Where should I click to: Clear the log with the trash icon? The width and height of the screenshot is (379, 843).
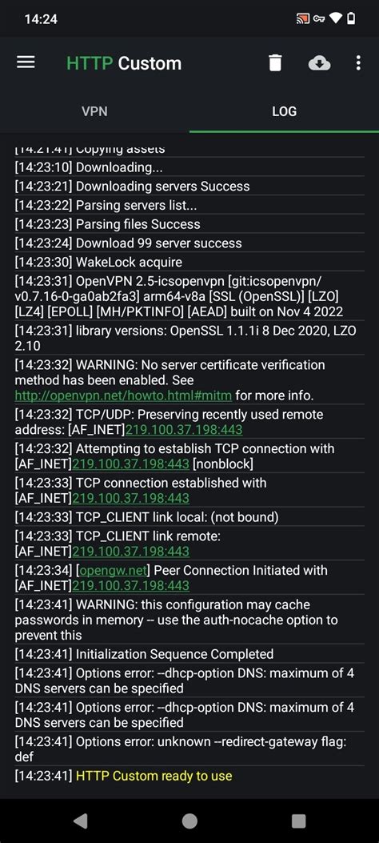pos(275,63)
